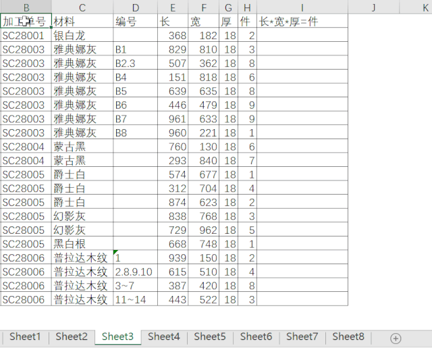Viewport: 432px width, 348px height.
Task: Select column G header
Action: coord(228,7)
